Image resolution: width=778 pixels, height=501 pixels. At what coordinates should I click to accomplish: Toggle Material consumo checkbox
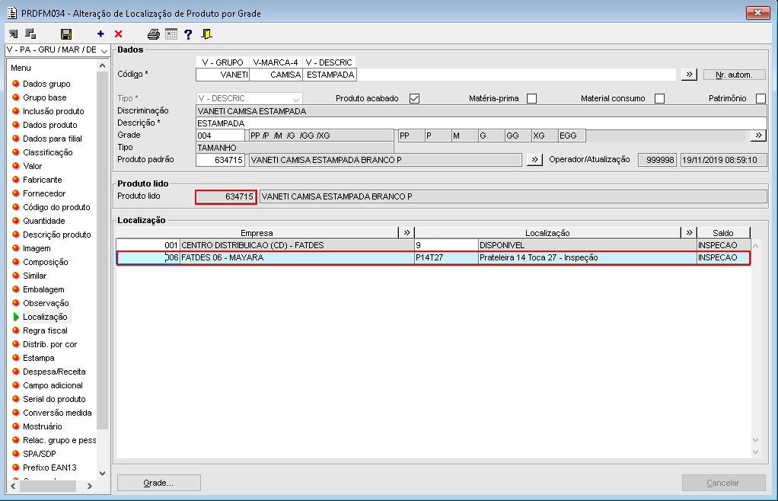659,98
